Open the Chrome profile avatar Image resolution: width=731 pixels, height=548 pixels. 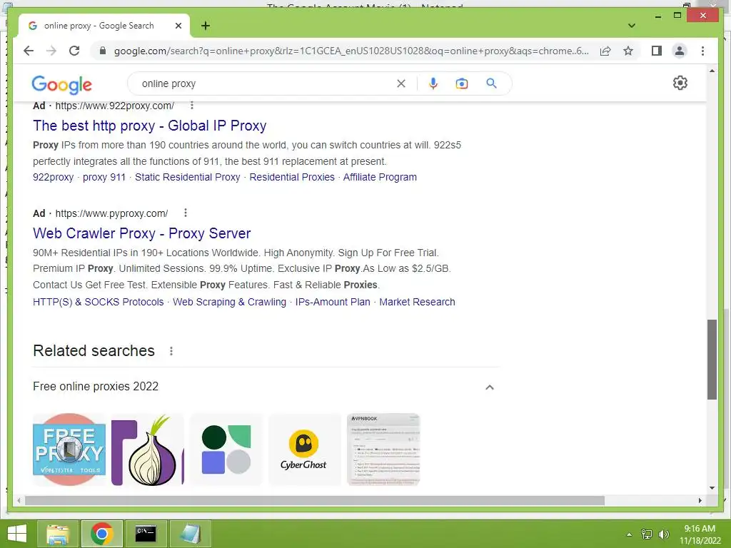coord(680,51)
